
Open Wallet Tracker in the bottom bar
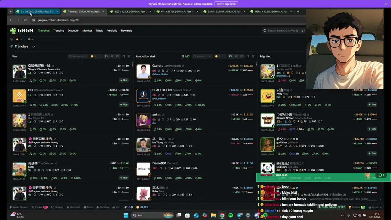pos(18,207)
